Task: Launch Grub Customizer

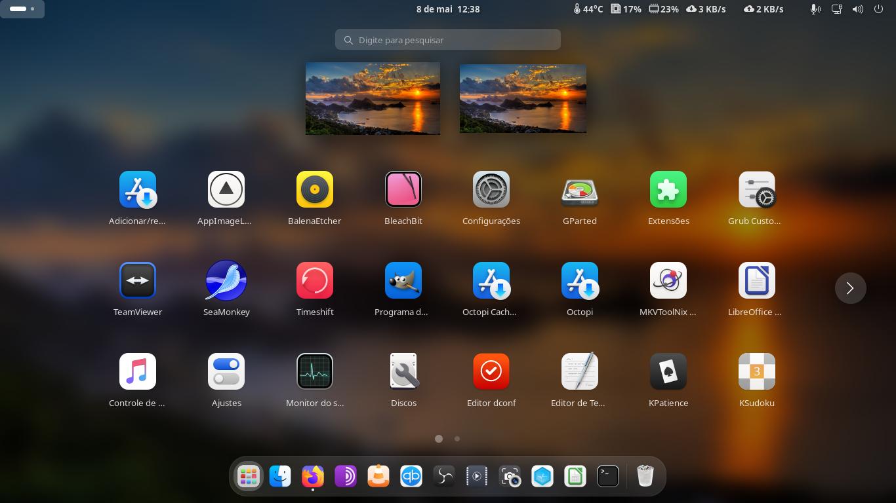Action: click(x=757, y=189)
